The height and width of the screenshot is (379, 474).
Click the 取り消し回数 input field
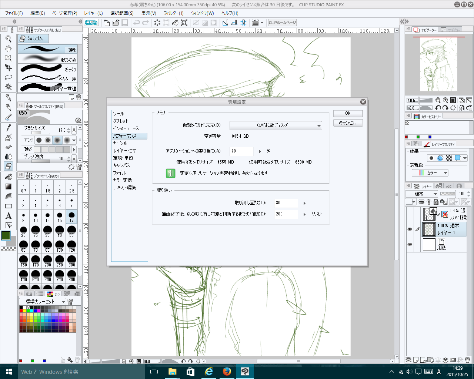pos(286,203)
